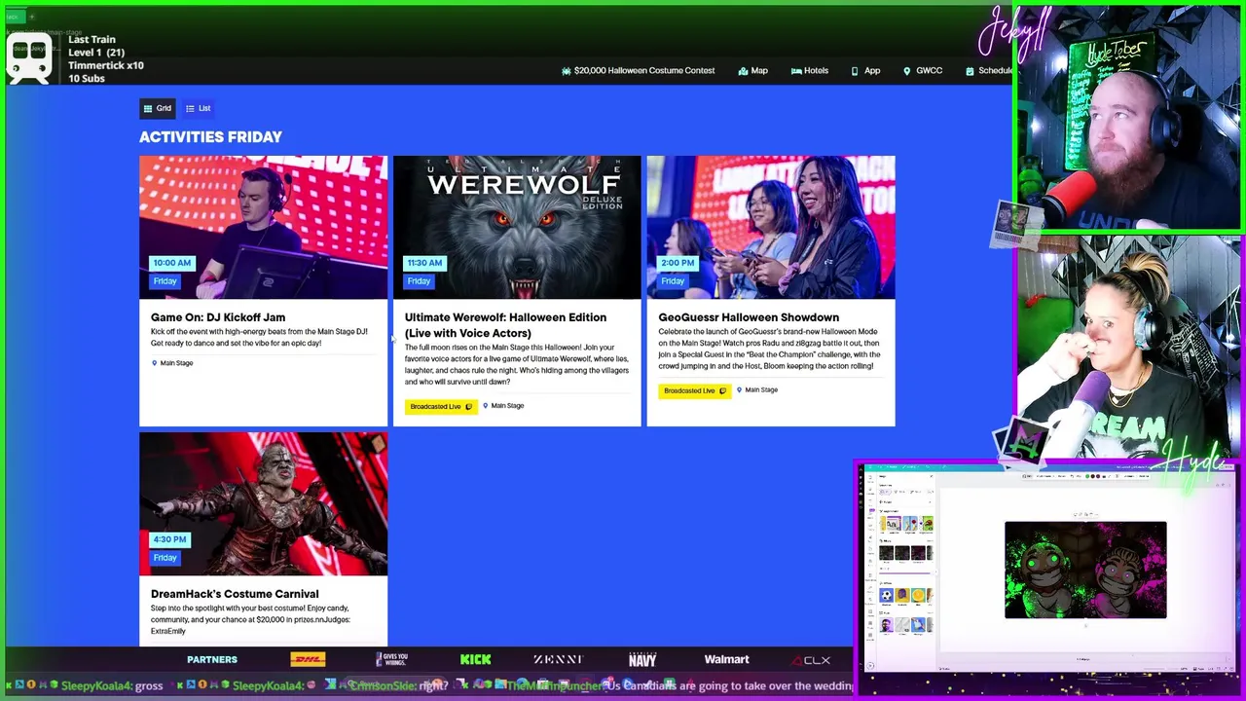The height and width of the screenshot is (701, 1246).
Task: Switch to Grid view
Action: point(157,108)
